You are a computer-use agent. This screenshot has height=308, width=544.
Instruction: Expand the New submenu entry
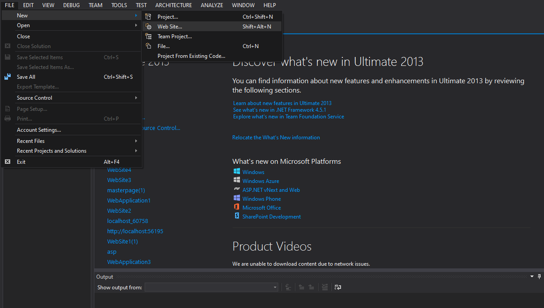(x=72, y=15)
